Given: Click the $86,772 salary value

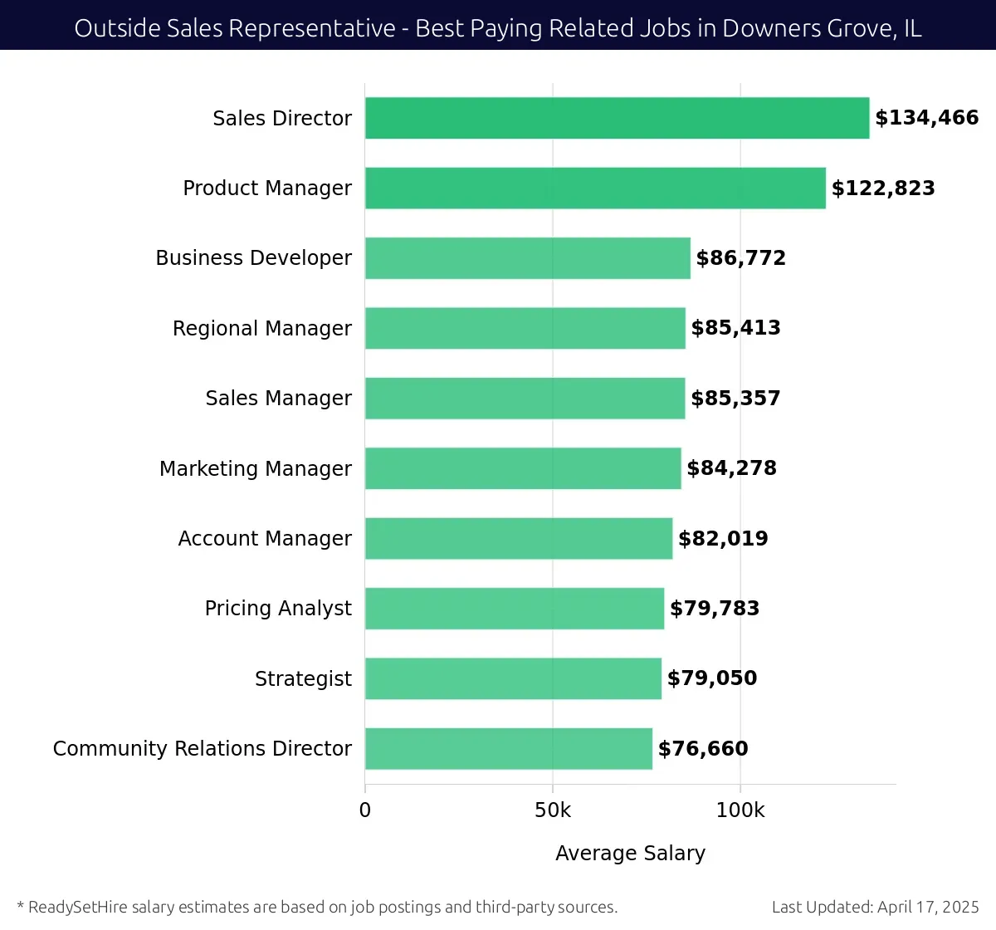Looking at the screenshot, I should pos(741,258).
